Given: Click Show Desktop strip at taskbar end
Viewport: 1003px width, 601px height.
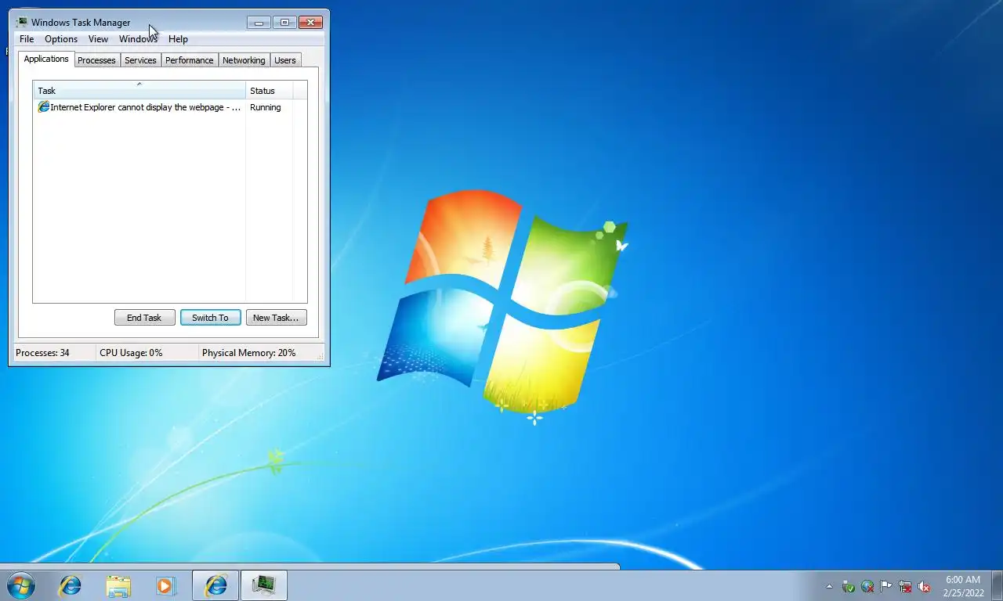Looking at the screenshot, I should point(997,586).
